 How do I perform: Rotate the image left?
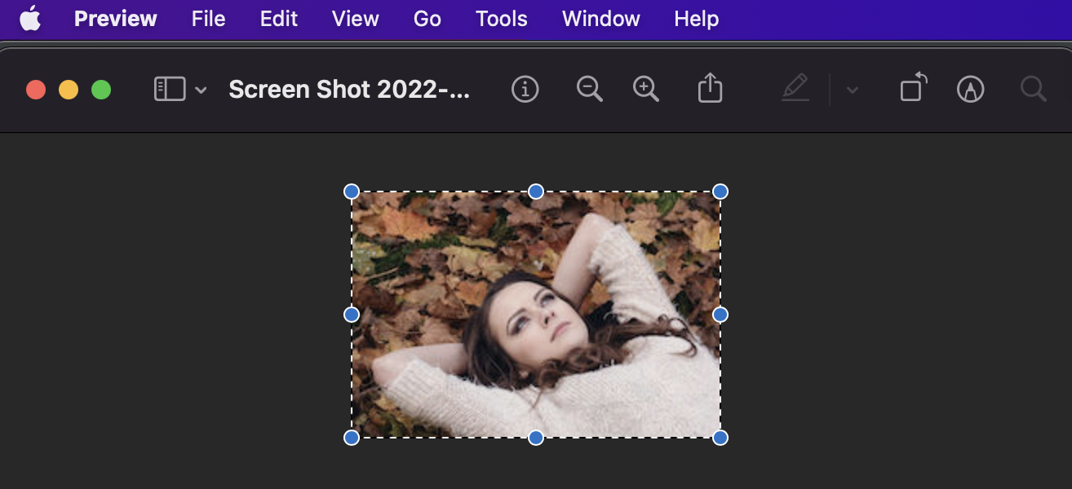[x=914, y=87]
